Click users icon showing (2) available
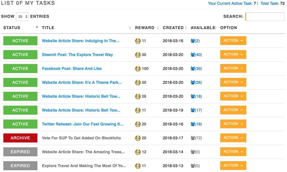Image resolution: width=287 pixels, height=172 pixels. click(192, 41)
